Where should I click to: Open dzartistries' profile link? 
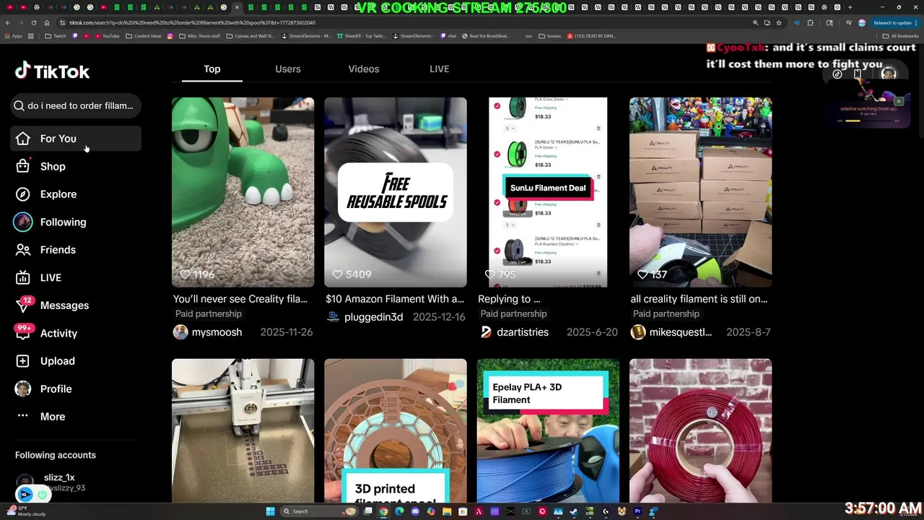[x=523, y=332]
